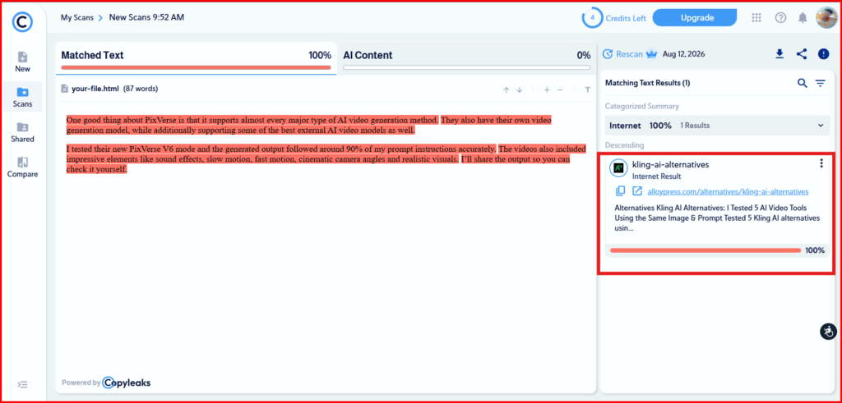Download the scan report

coord(780,53)
